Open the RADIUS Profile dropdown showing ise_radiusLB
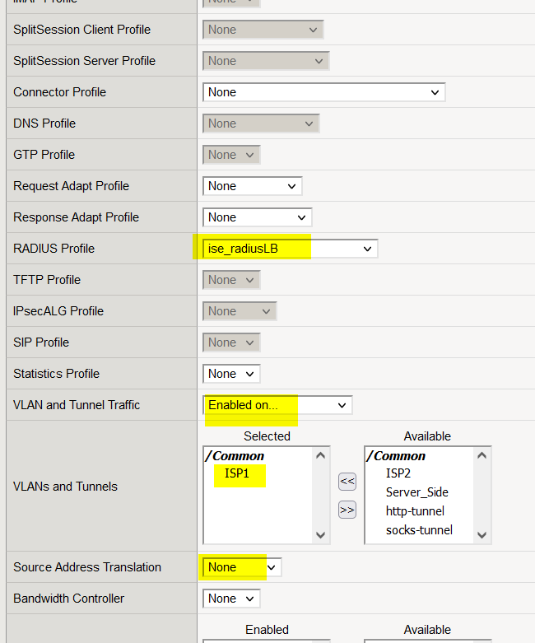Image resolution: width=535 pixels, height=643 pixels. (x=291, y=249)
